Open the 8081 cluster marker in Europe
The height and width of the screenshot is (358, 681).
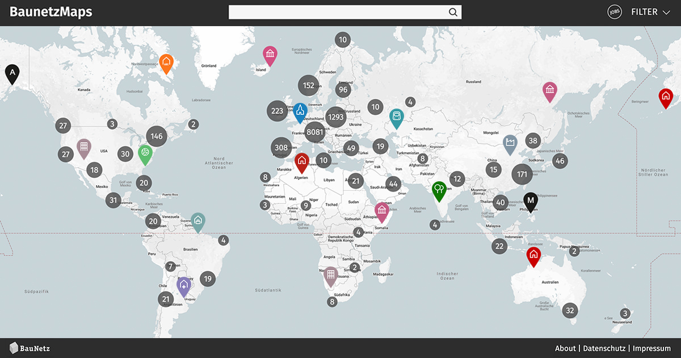(314, 132)
